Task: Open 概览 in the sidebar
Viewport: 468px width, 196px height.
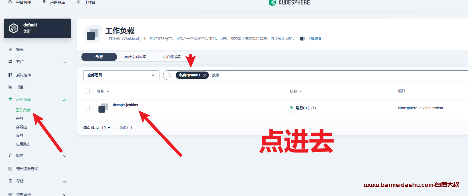Action: (20, 49)
